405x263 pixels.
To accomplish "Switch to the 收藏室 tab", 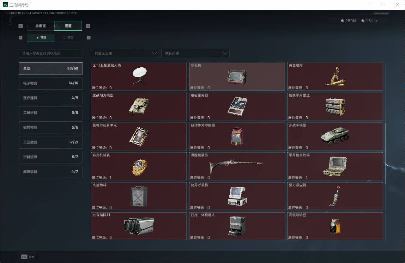I will [41, 26].
